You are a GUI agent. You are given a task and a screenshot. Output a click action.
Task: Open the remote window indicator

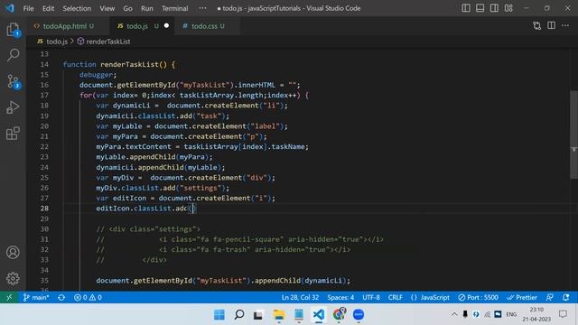tap(9, 297)
